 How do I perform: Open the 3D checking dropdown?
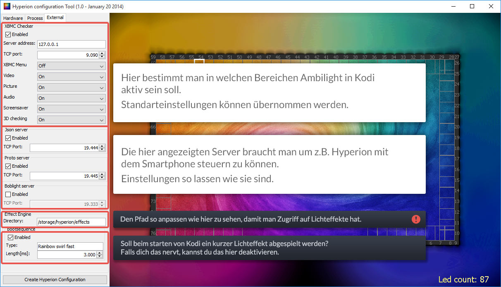pyautogui.click(x=71, y=120)
